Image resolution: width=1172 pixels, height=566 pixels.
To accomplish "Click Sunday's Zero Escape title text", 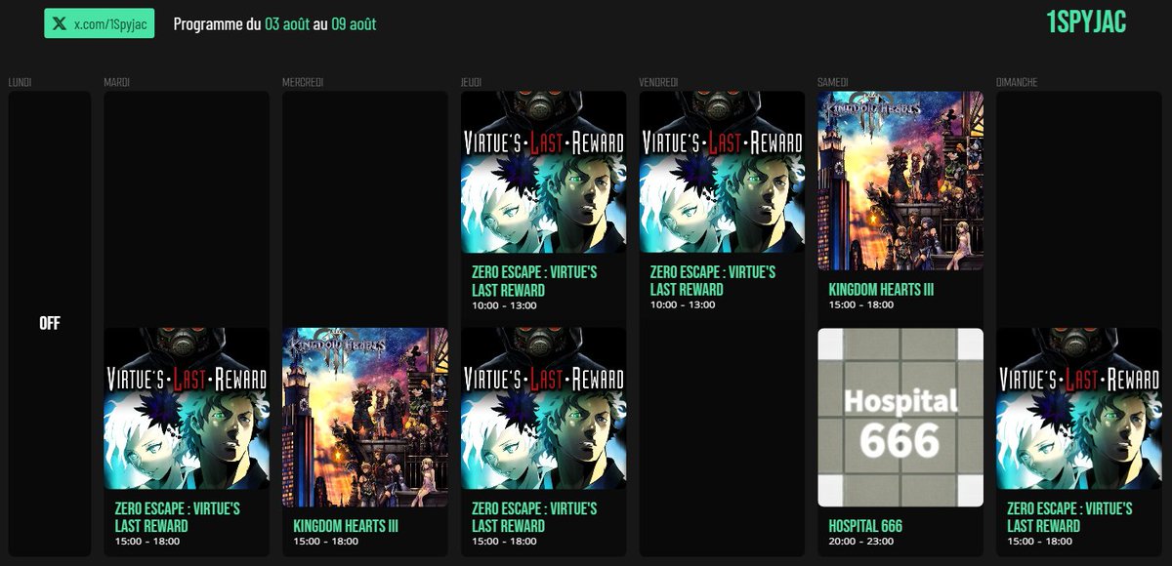I will [x=1069, y=517].
